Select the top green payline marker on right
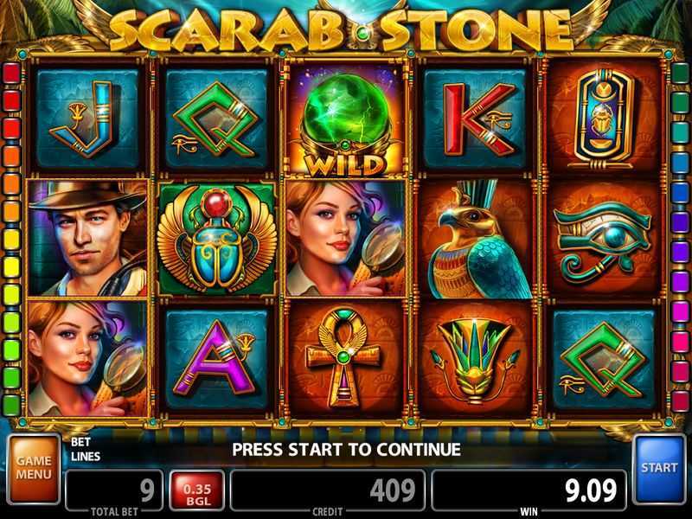Screen dimensions: 692x519 680,73
